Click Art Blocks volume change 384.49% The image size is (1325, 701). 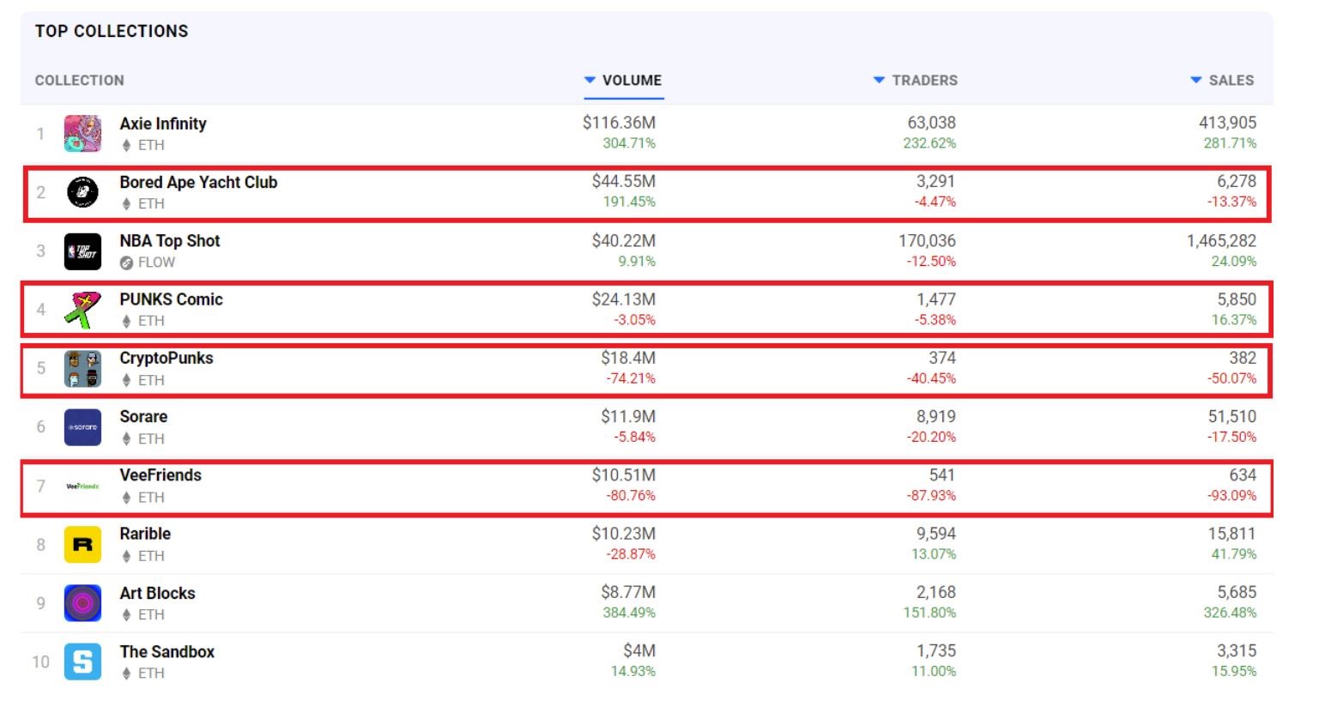(629, 613)
